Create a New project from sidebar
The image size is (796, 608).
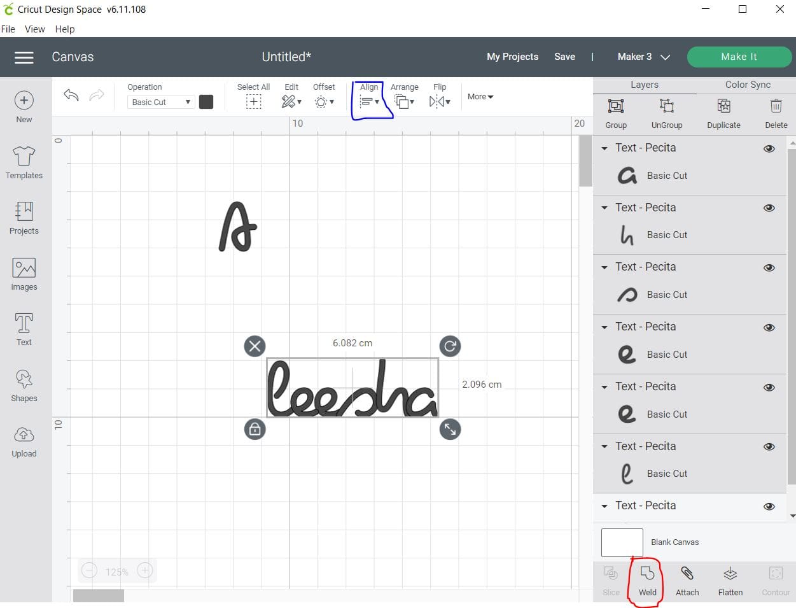click(24, 107)
